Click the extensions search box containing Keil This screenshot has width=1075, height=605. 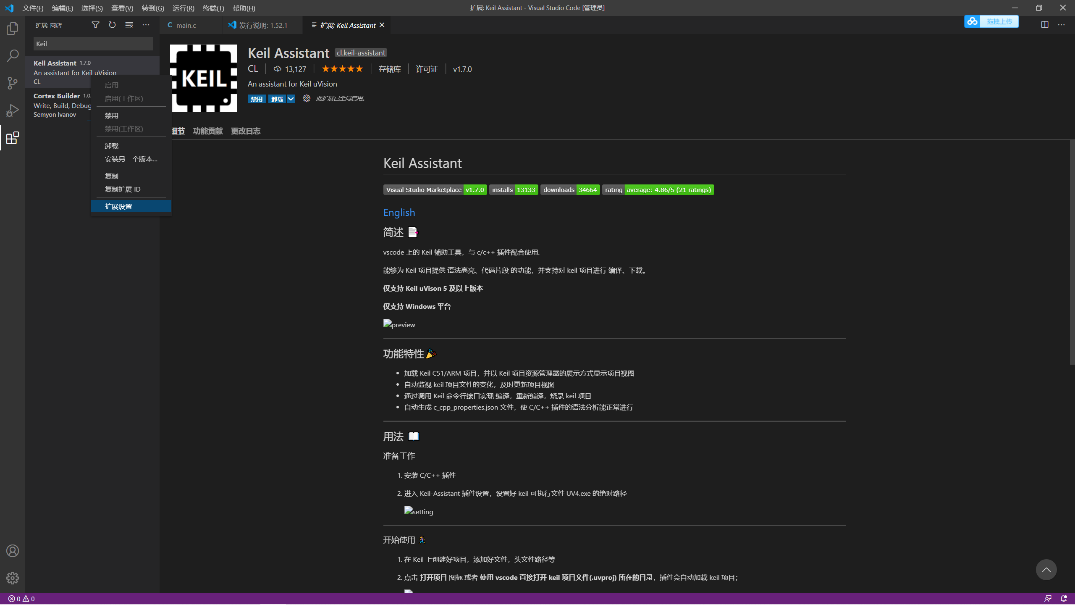coord(93,44)
